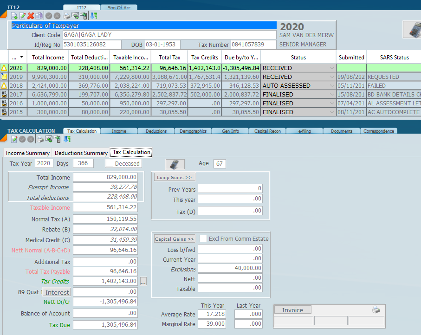Click the blue sort arrow icon in IT12 toolbar
Image resolution: width=421 pixels, height=335 pixels.
coord(93,16)
